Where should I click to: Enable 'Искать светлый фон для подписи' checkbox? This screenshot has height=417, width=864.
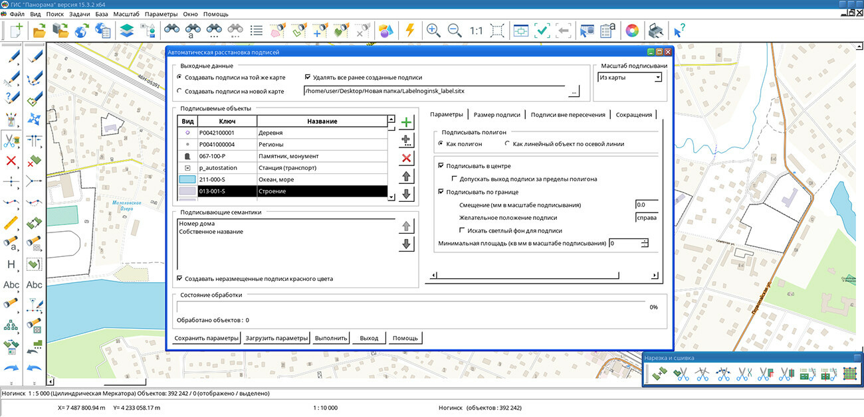(463, 230)
